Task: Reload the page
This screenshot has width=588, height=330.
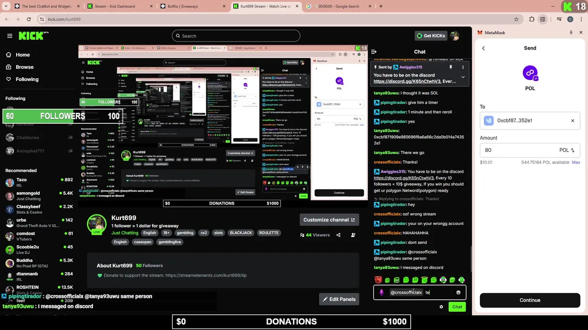Action: click(x=29, y=19)
